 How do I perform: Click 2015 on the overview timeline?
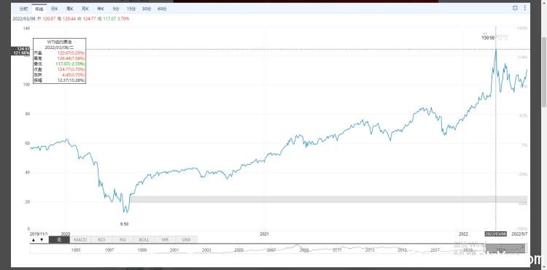coord(402,250)
